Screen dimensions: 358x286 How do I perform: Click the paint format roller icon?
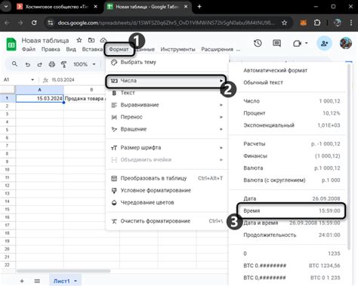(63, 64)
